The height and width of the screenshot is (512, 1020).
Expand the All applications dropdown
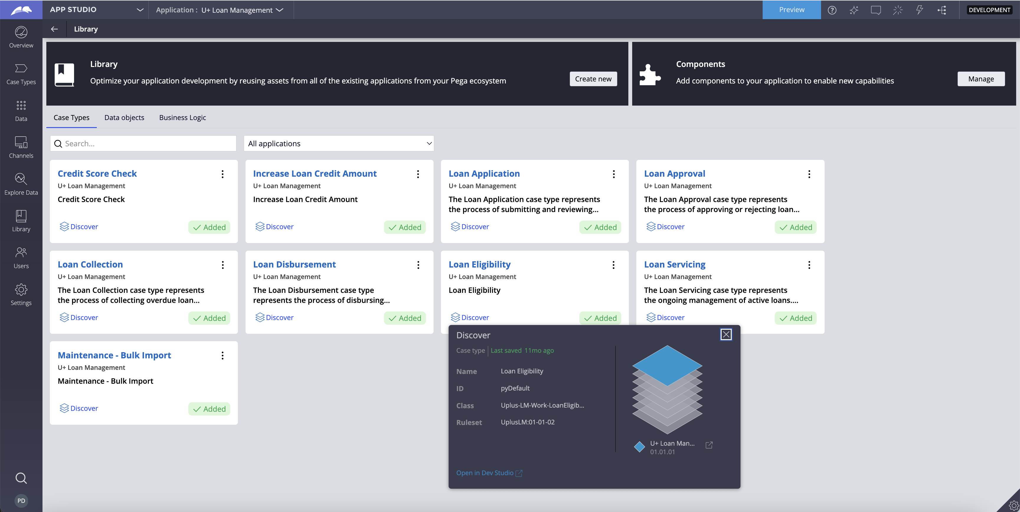point(339,144)
